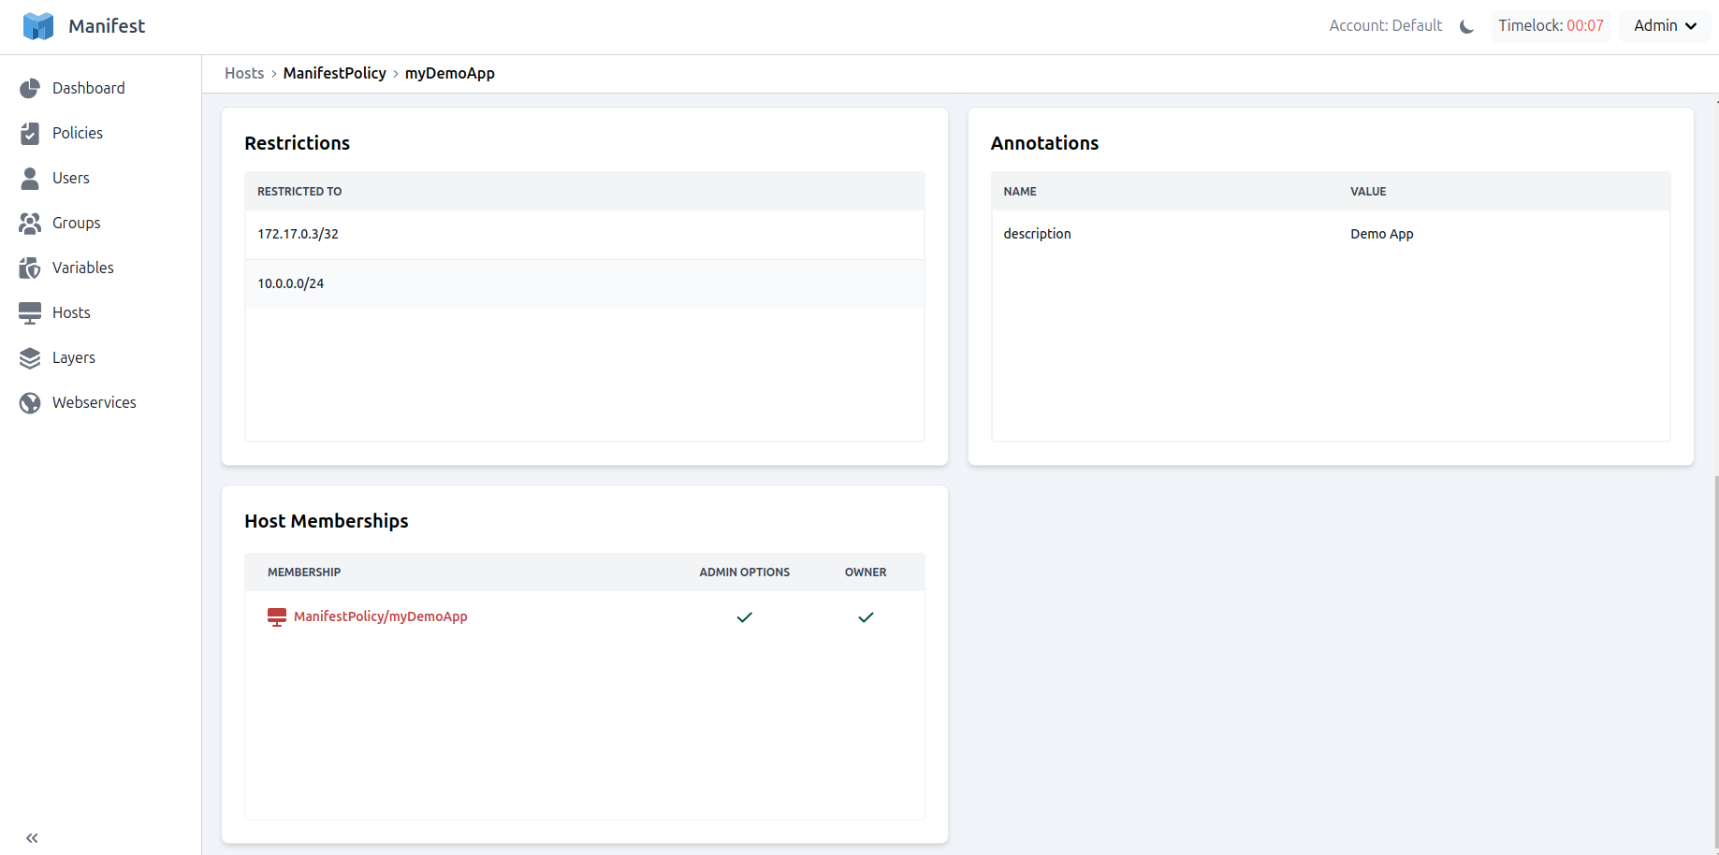Collapse sidebar with double chevron icon

pos(32,838)
